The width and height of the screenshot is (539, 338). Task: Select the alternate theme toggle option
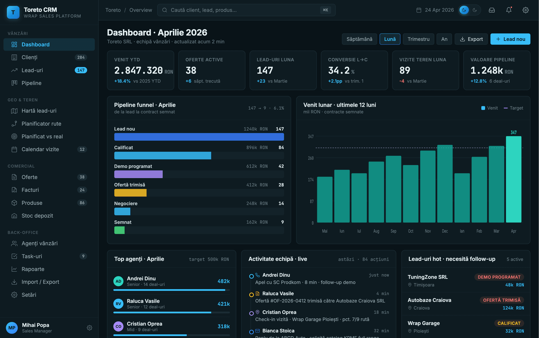click(475, 10)
